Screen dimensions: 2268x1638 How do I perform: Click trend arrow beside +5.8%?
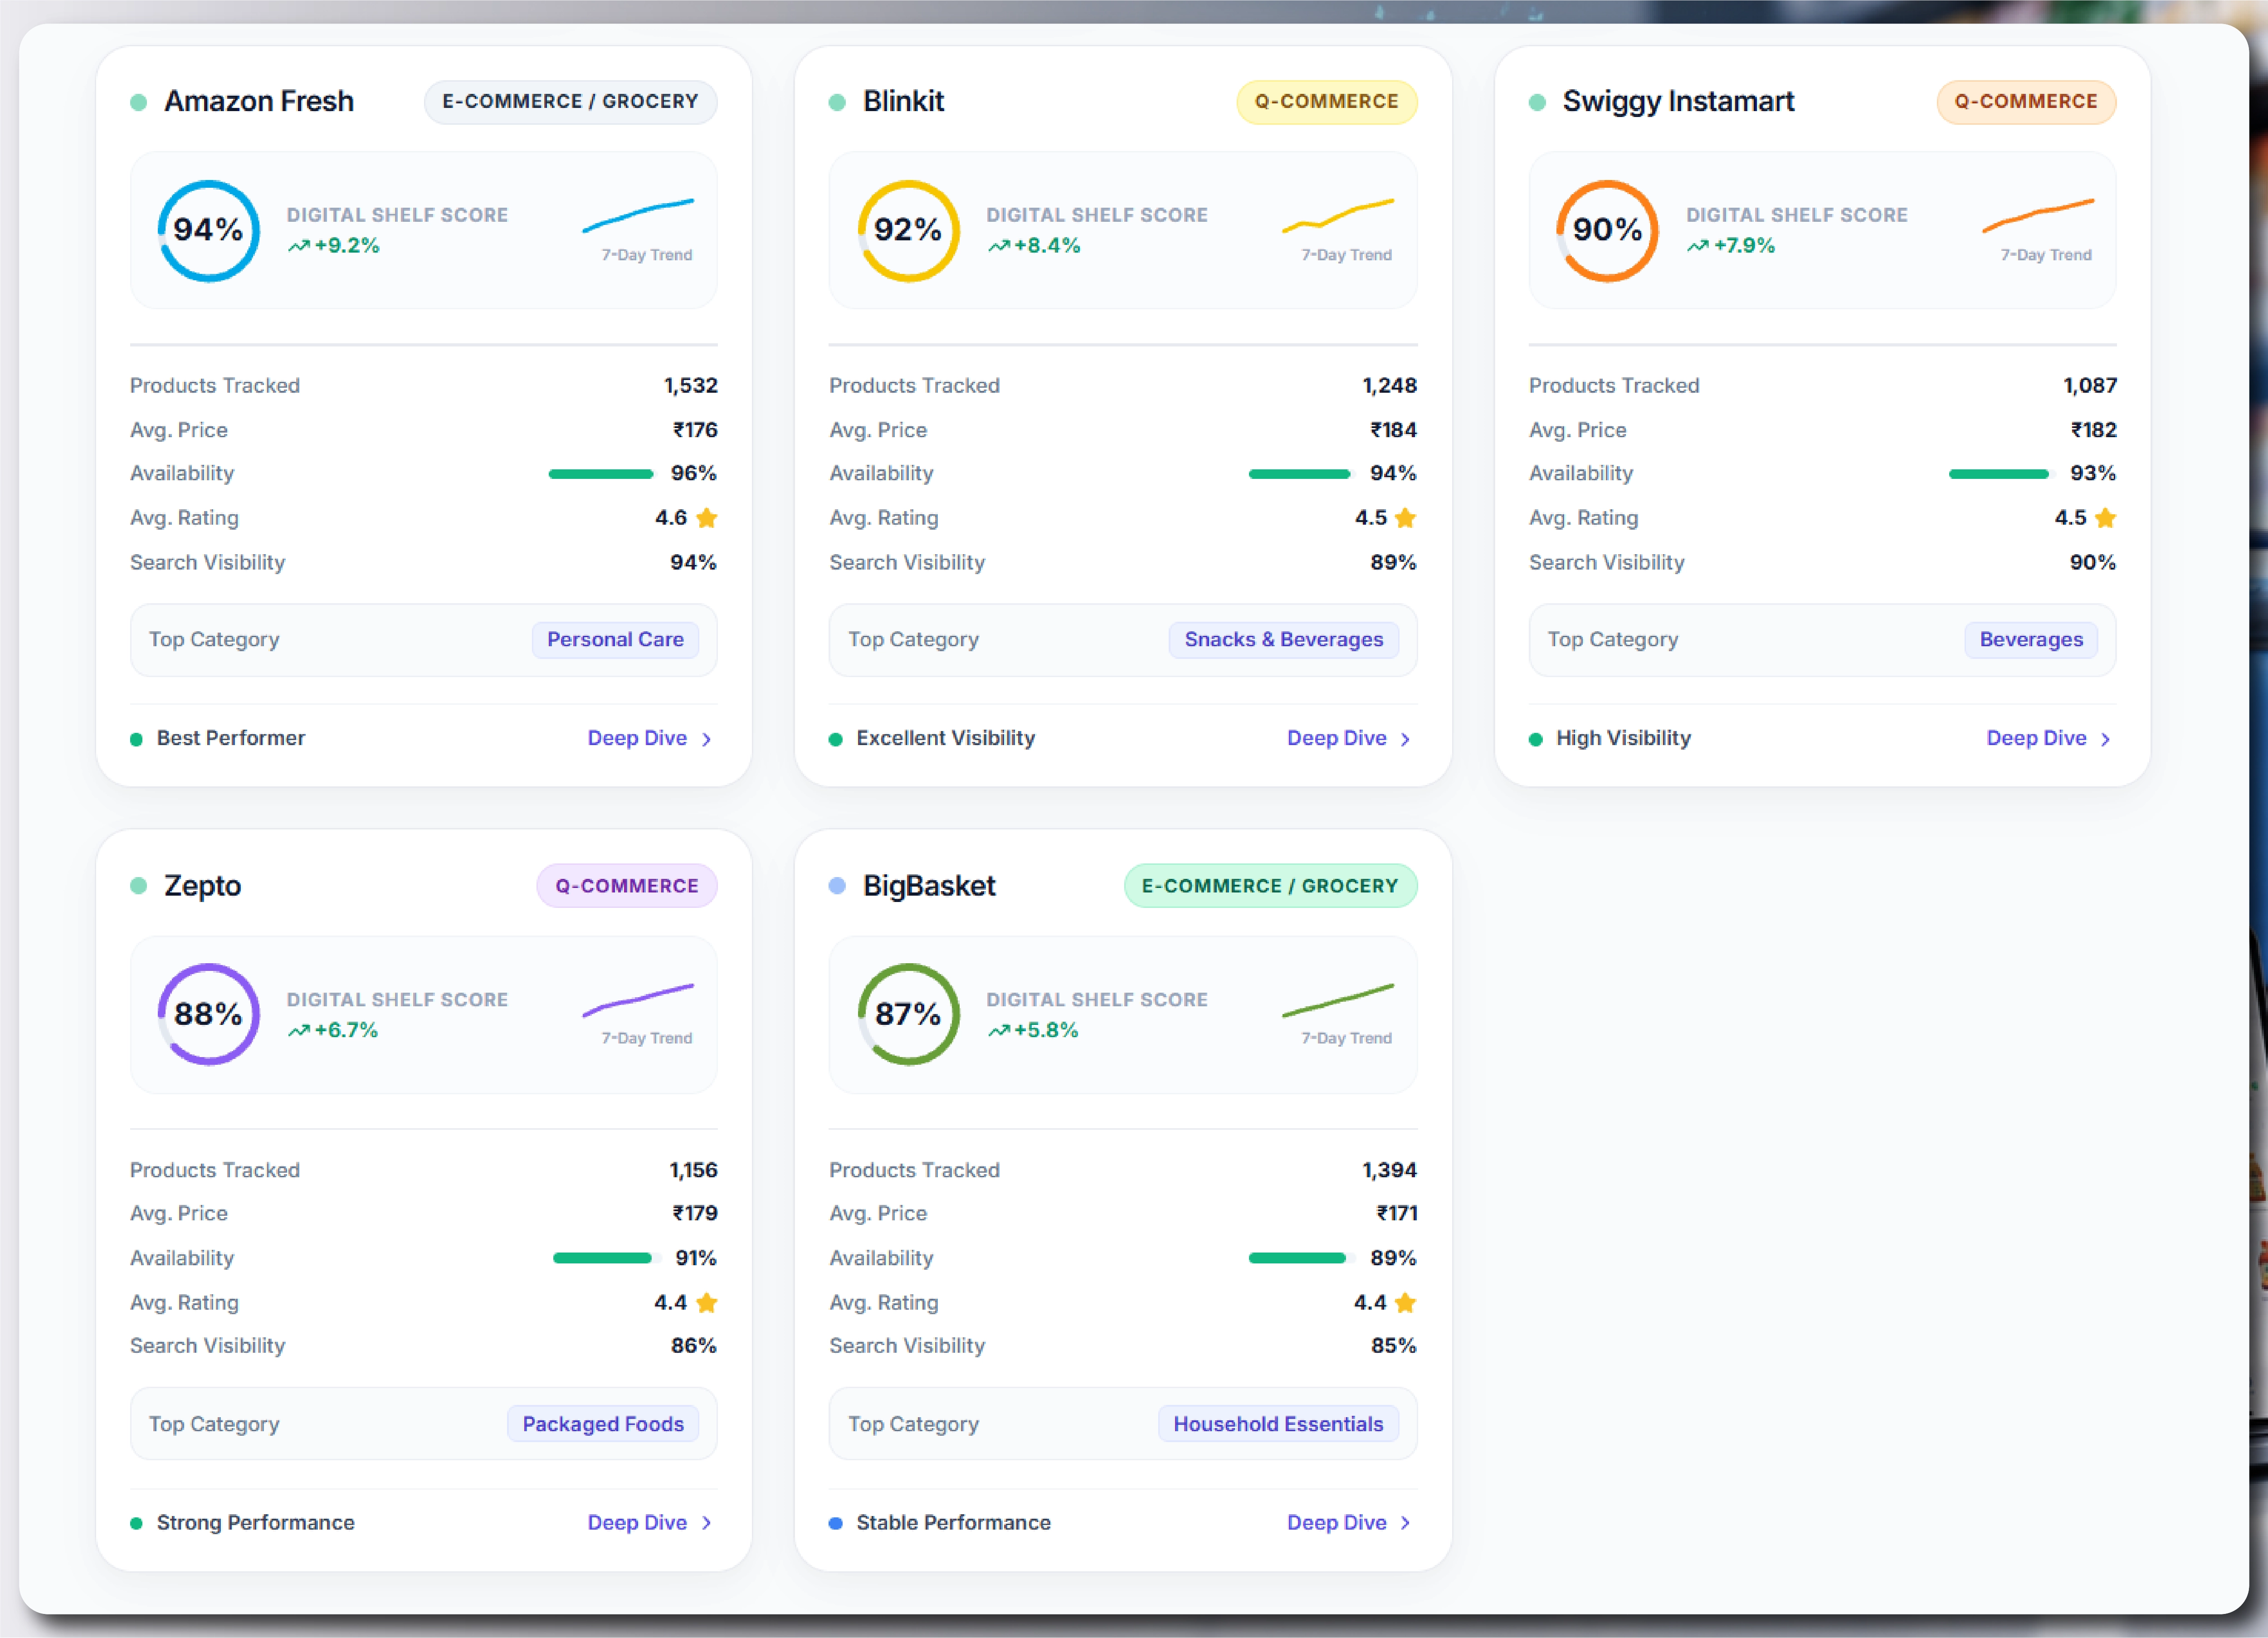pyautogui.click(x=999, y=1031)
